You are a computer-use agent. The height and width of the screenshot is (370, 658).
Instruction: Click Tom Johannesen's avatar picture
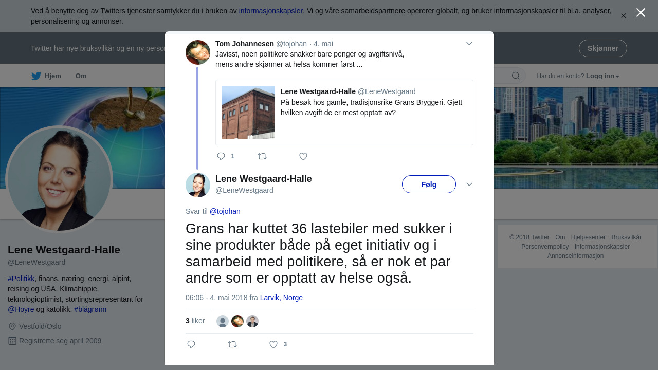click(198, 52)
